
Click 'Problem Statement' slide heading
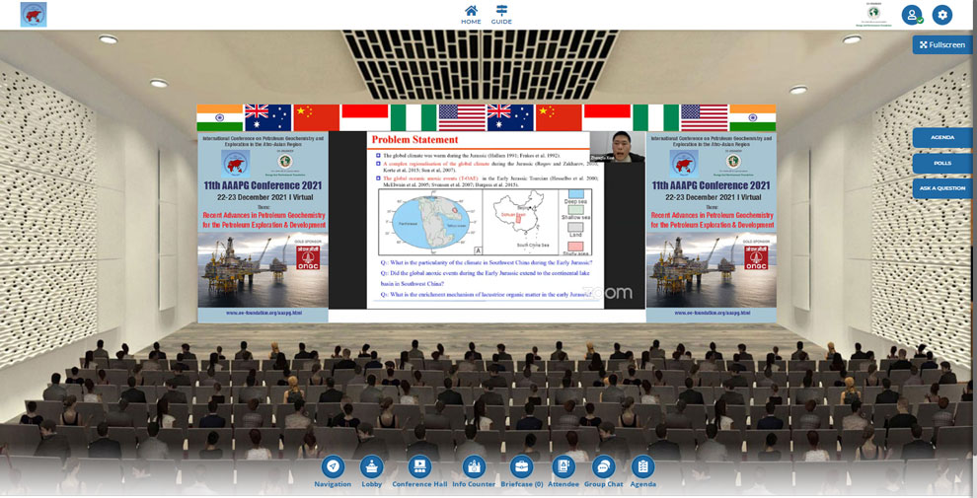point(414,139)
